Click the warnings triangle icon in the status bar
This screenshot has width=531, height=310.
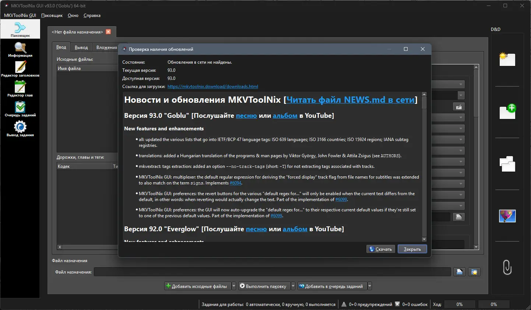pyautogui.click(x=344, y=304)
